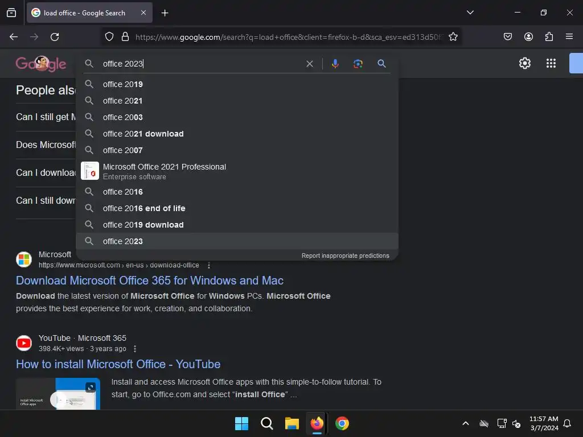Click microsoft.com download-office URL breadcrumb

118,265
